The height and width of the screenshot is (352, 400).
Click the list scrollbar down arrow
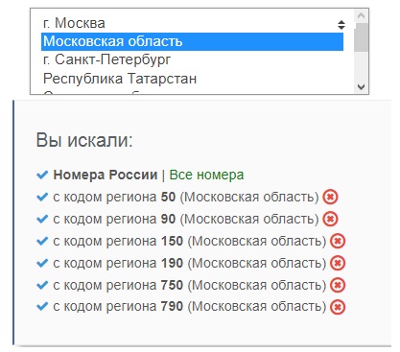coord(361,86)
